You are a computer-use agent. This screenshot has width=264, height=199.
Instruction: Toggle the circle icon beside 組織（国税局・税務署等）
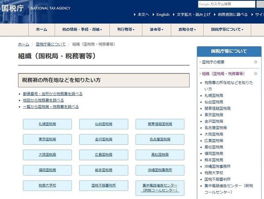coord(256,74)
